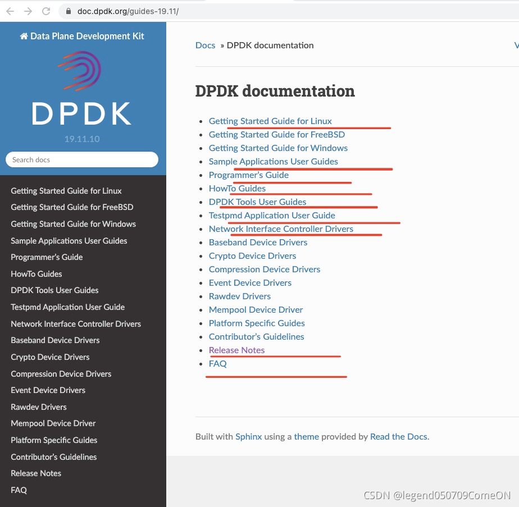
Task: Open sidebar Platform Specific Guides
Action: [54, 440]
